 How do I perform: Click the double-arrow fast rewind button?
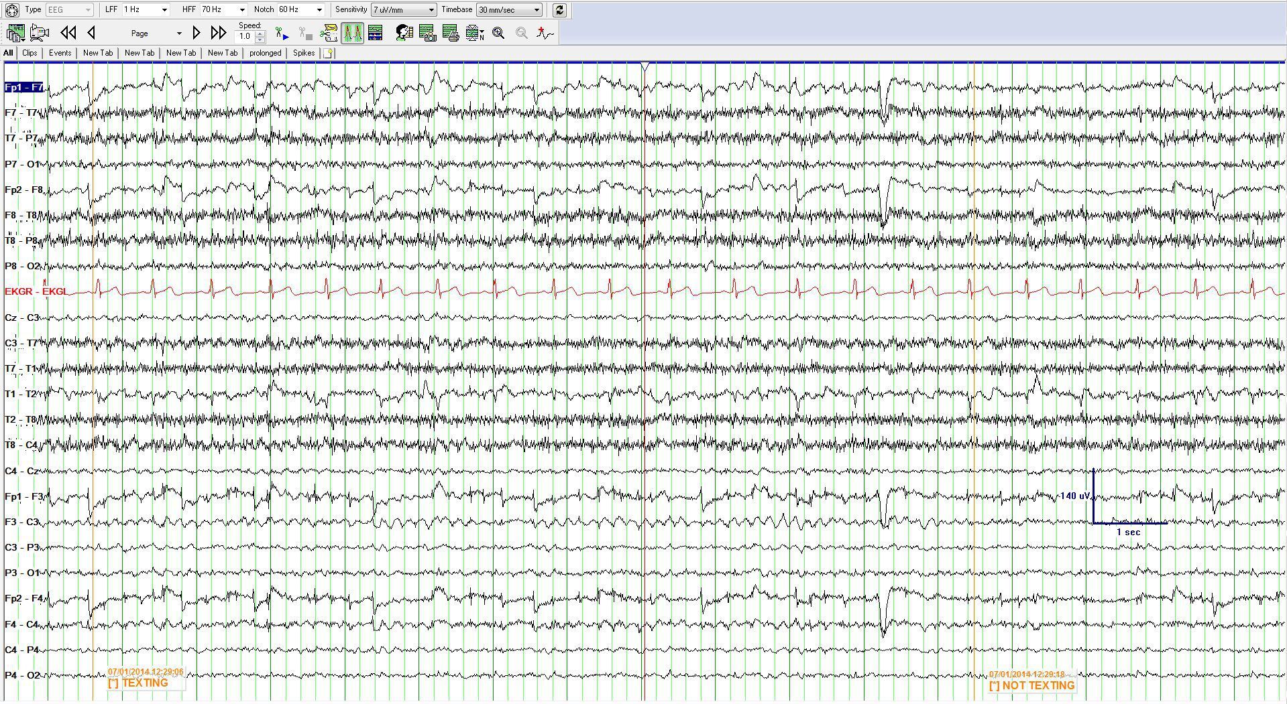(68, 33)
